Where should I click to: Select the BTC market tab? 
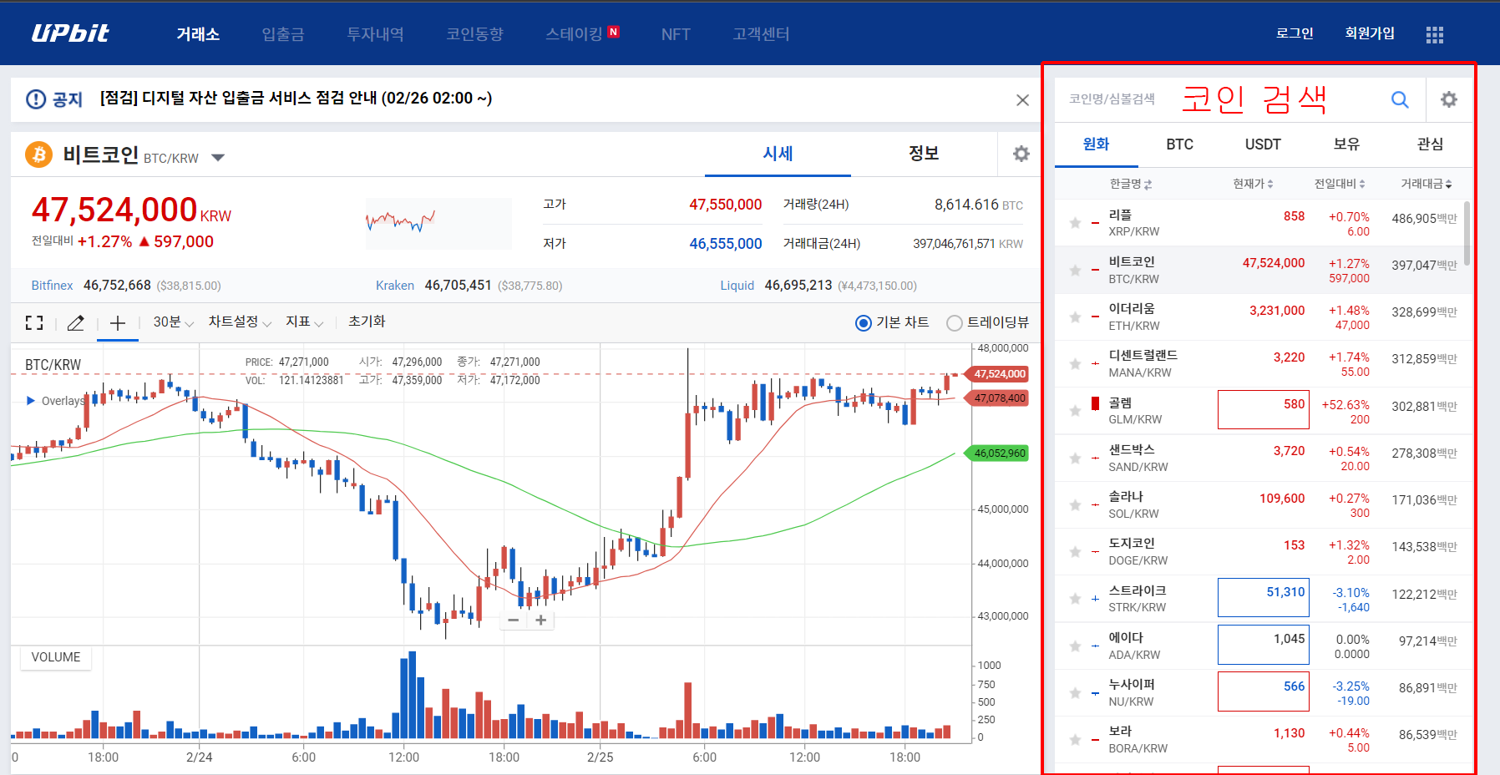[x=1179, y=144]
